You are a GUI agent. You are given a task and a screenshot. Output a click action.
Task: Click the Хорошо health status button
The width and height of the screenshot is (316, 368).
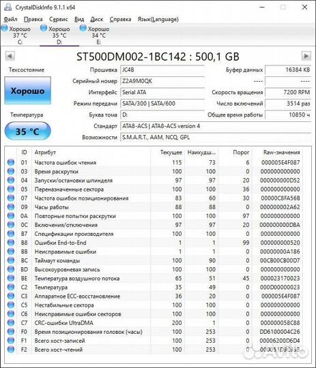click(27, 91)
